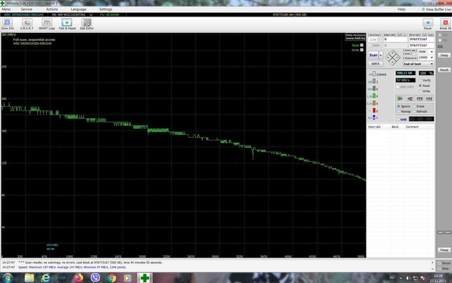This screenshot has width=452, height=283.
Task: Click the Err blue X block indicator
Action: [x=374, y=118]
